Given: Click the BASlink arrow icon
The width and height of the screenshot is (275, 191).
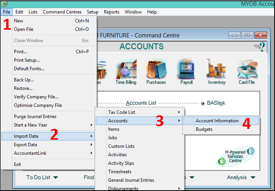Looking at the screenshot, I should [x=203, y=103].
